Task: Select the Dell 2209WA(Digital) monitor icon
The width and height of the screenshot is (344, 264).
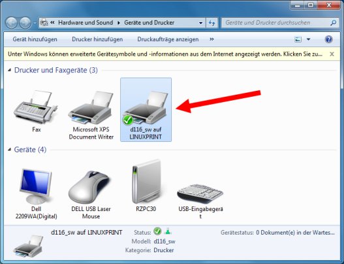Action: click(36, 186)
